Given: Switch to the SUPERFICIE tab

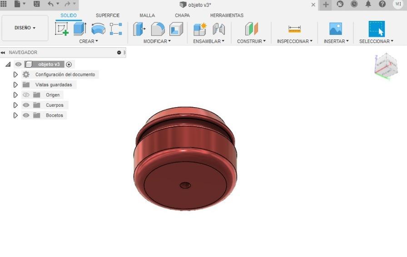Looking at the screenshot, I should (x=108, y=15).
